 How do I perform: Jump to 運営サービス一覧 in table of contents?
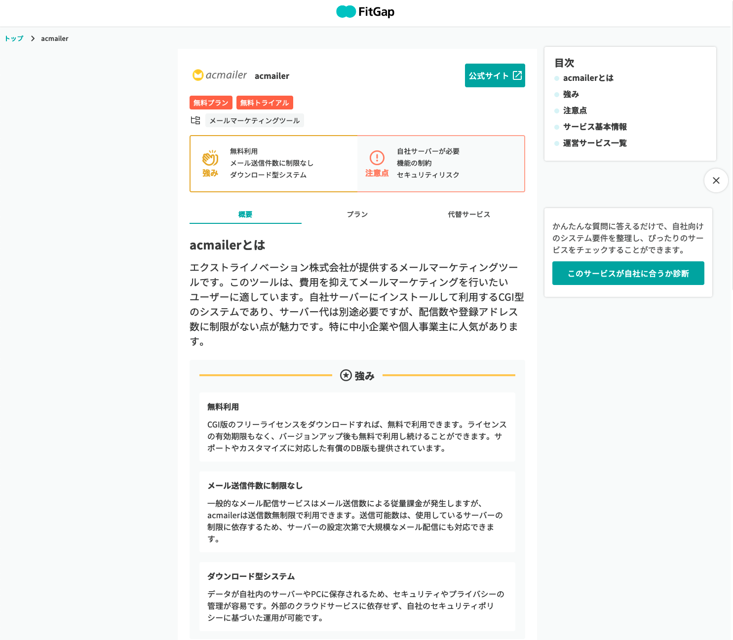pos(595,143)
